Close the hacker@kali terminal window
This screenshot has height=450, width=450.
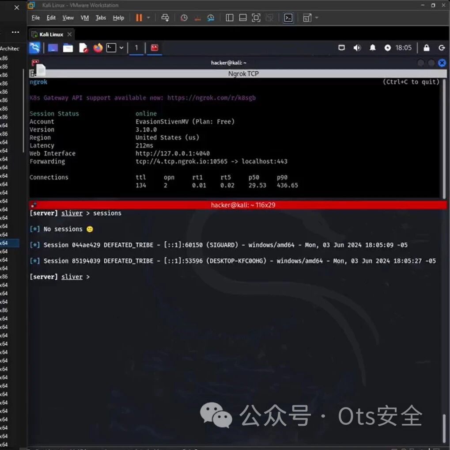442,63
